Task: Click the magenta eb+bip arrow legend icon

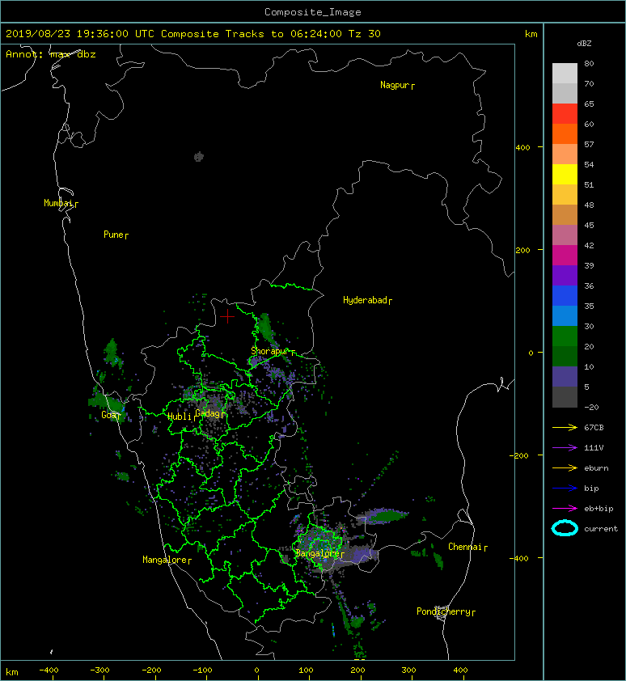Action: point(565,508)
